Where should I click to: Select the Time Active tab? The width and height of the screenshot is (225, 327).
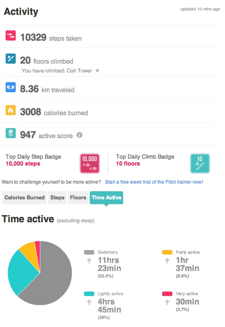[x=106, y=197]
